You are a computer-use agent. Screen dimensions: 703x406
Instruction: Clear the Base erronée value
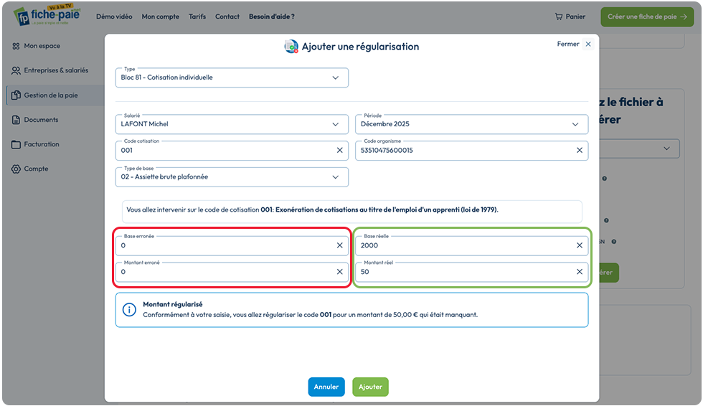pyautogui.click(x=339, y=245)
